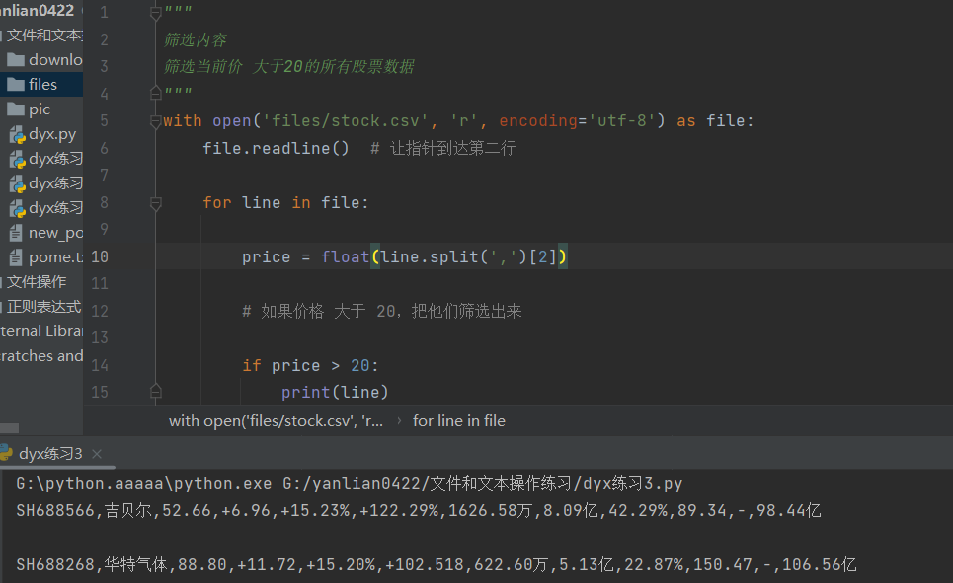Click the yanlian0422 project root
The image size is (953, 583).
point(38,10)
